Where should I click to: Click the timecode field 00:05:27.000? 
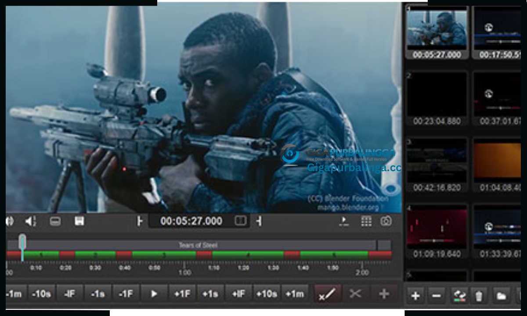coord(191,221)
